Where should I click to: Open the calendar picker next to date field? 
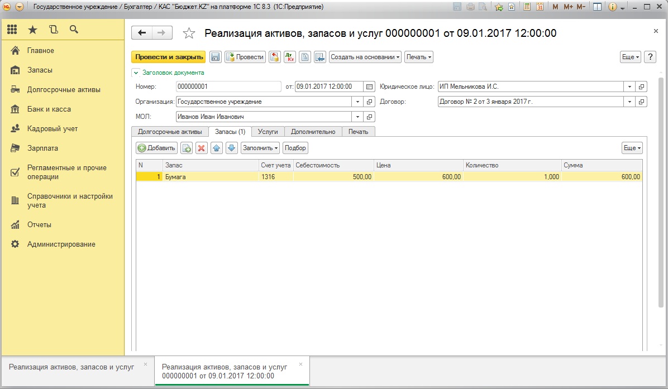(x=369, y=87)
